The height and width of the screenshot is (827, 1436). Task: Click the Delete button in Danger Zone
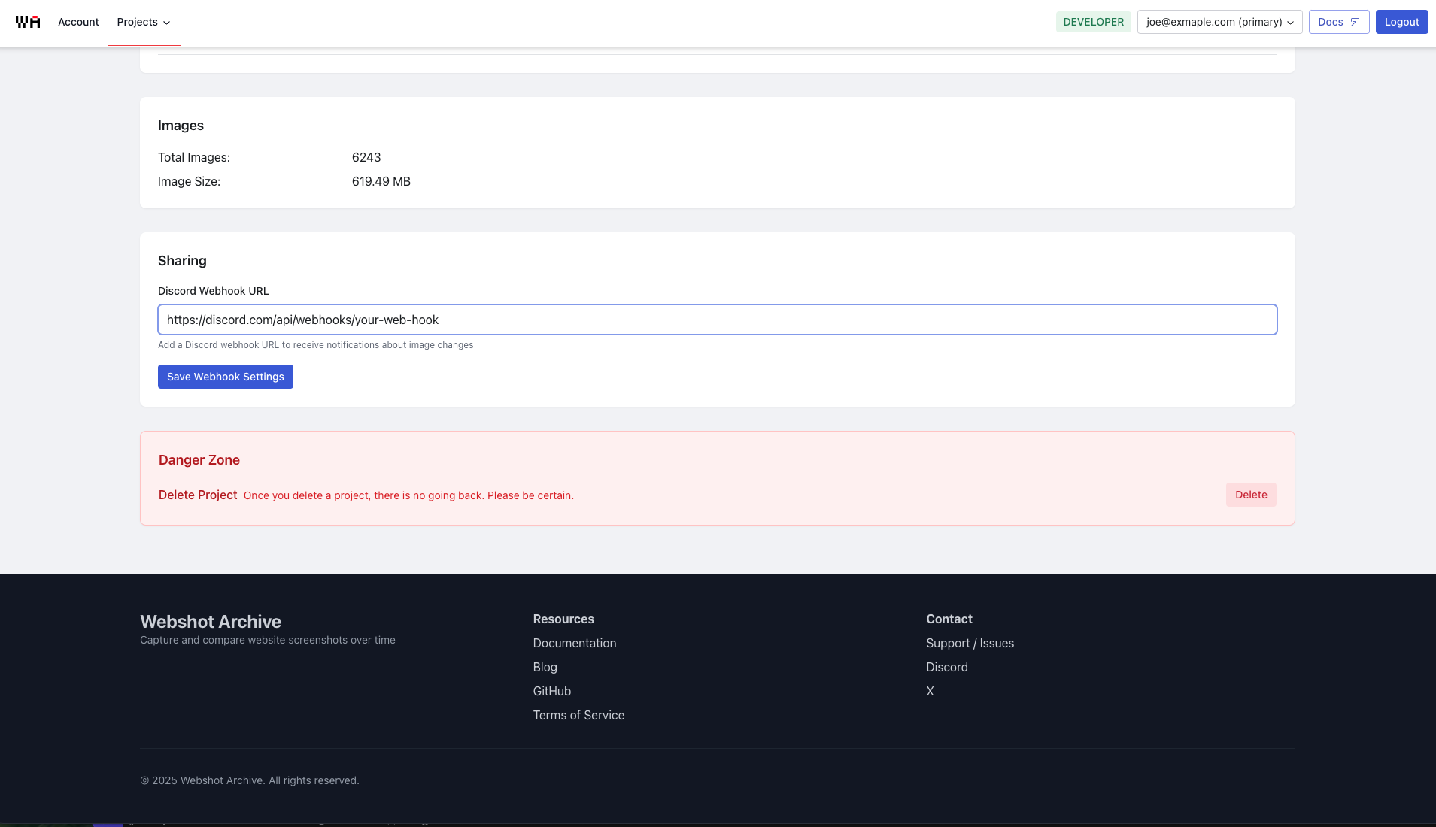click(x=1250, y=495)
